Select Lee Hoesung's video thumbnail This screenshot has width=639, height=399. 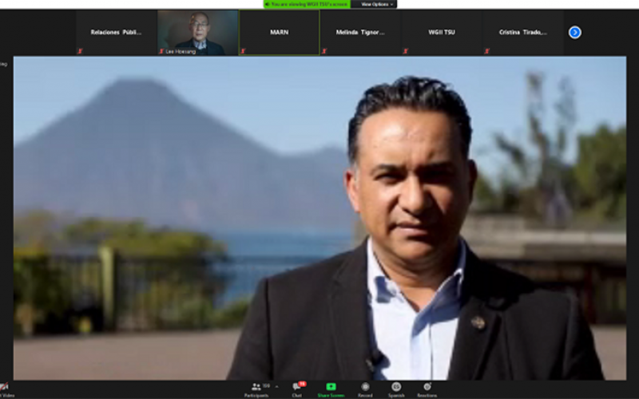pyautogui.click(x=197, y=33)
